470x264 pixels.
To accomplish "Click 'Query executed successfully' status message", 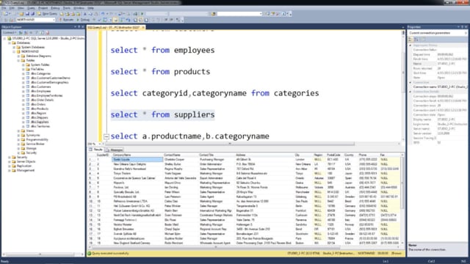I will point(110,254).
